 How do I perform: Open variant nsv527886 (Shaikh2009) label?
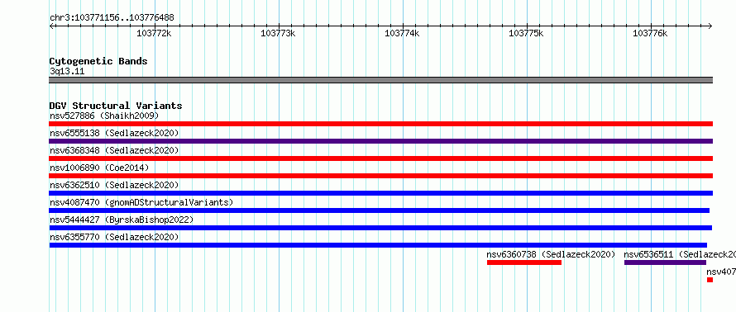point(104,116)
